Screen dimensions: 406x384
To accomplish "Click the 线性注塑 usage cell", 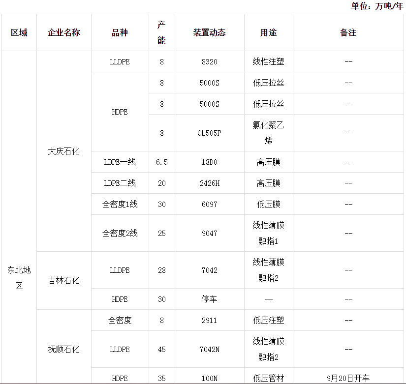I will pyautogui.click(x=269, y=61).
